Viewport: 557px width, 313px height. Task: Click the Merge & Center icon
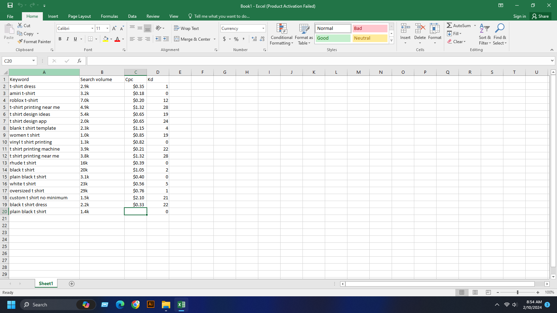pyautogui.click(x=178, y=39)
